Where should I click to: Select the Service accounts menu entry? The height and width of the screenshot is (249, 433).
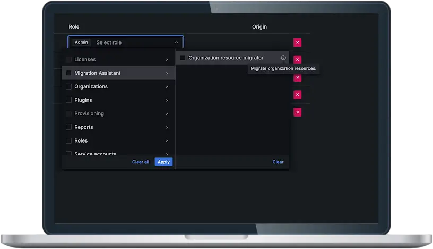(118, 152)
